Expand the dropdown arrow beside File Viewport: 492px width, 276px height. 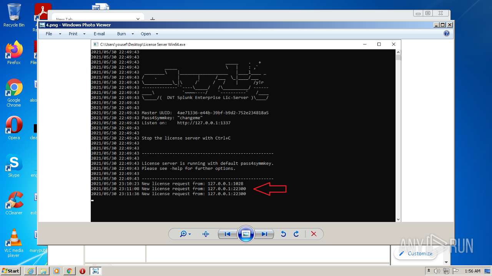[60, 34]
